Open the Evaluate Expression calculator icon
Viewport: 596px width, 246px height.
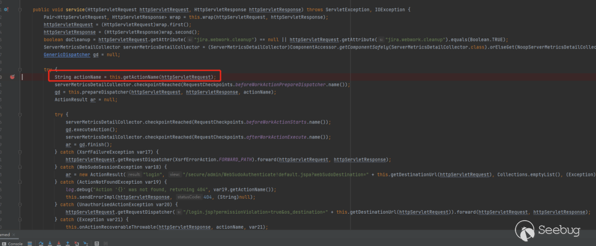(x=97, y=244)
